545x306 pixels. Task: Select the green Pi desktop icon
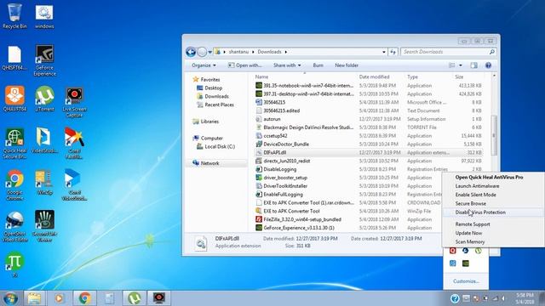pyautogui.click(x=14, y=264)
